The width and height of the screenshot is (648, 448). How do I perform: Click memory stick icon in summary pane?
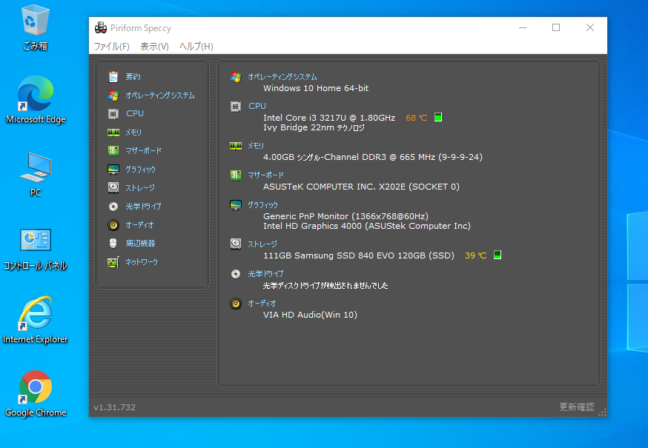click(x=236, y=146)
